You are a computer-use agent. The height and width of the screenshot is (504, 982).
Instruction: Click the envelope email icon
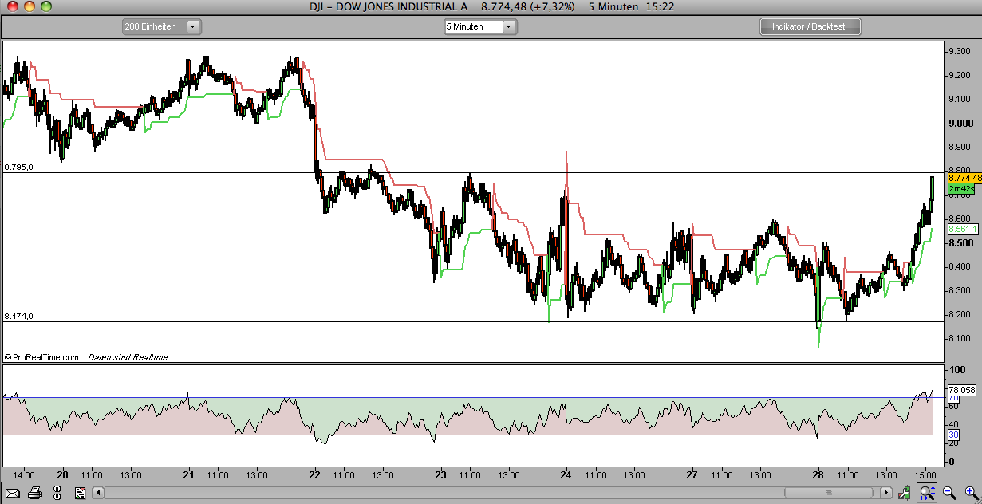(x=14, y=493)
